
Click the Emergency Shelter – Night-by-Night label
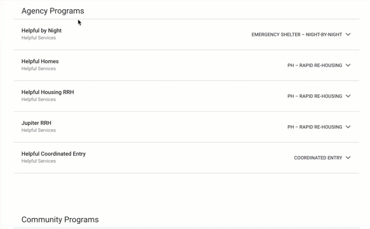click(297, 35)
